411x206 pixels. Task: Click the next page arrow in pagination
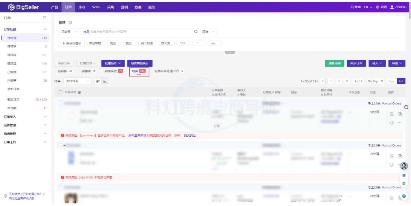pos(338,81)
